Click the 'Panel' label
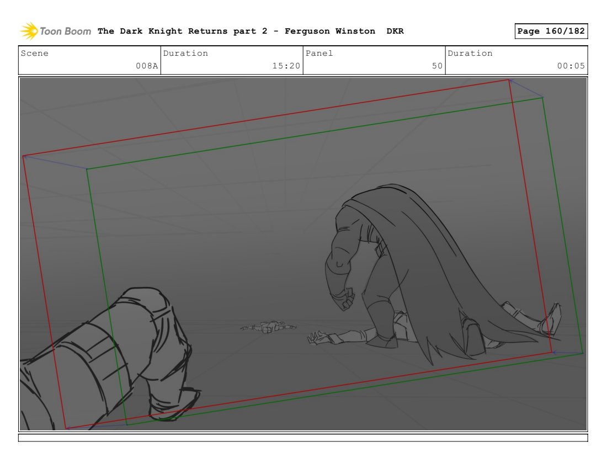 click(x=319, y=54)
